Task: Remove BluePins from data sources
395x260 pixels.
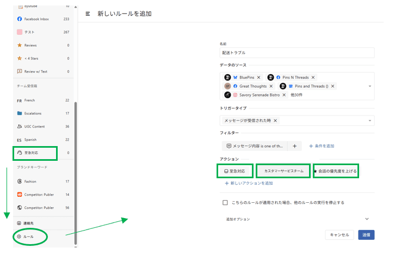Action: point(258,77)
